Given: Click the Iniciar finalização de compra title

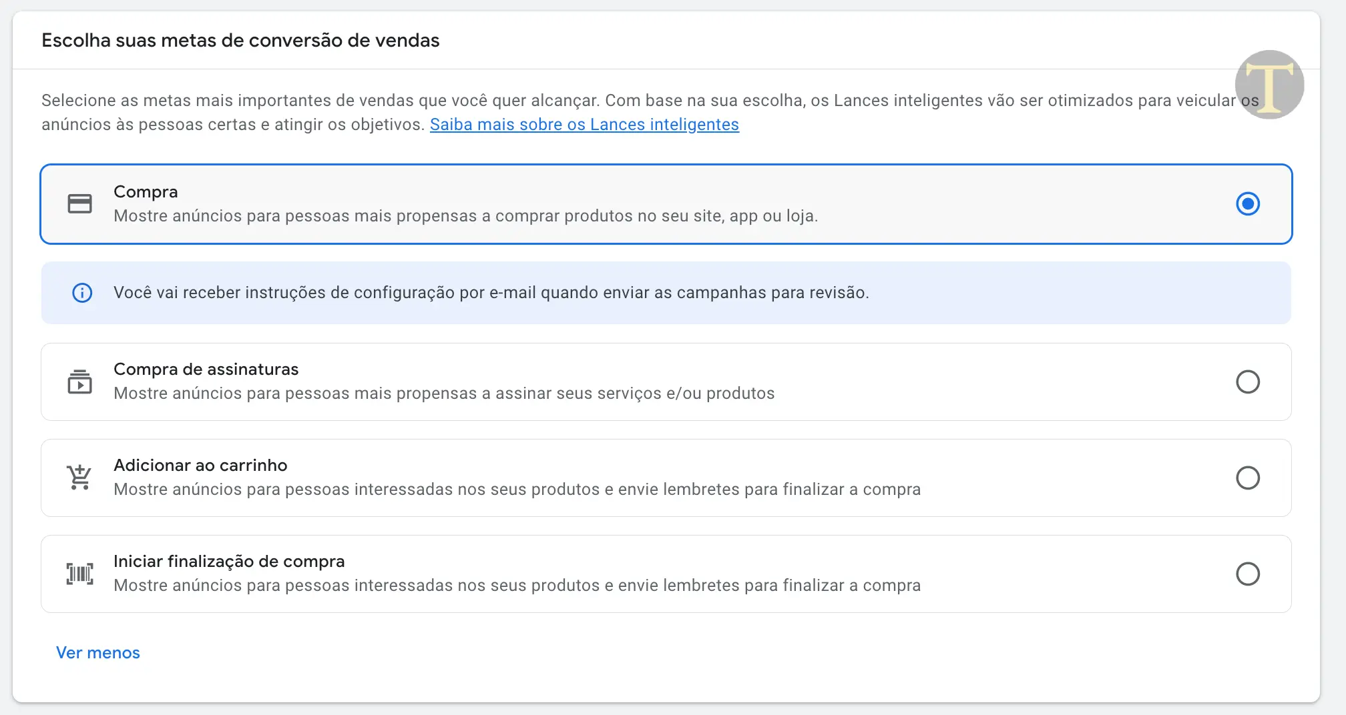Looking at the screenshot, I should (229, 562).
